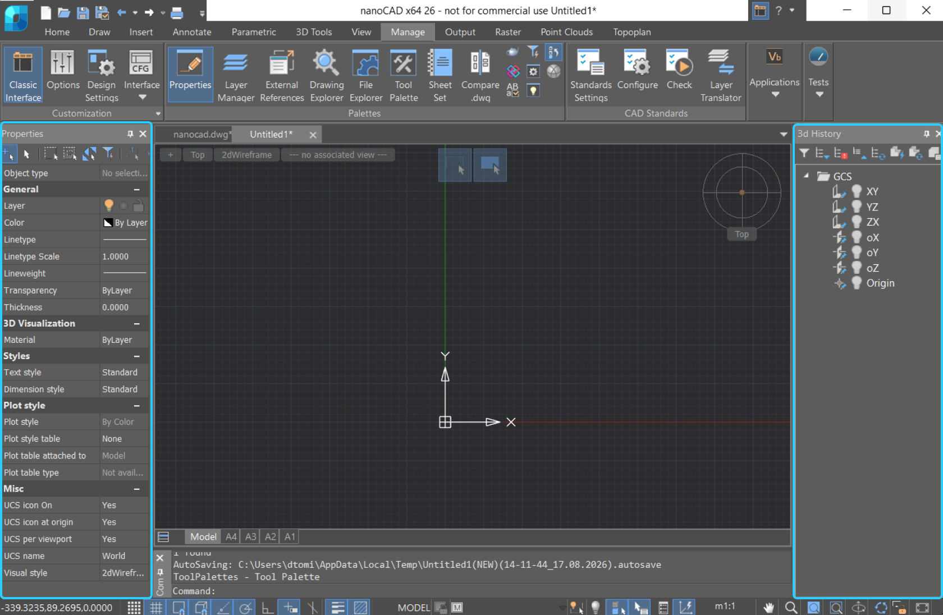Click the Linetype Scale value field

click(x=124, y=256)
